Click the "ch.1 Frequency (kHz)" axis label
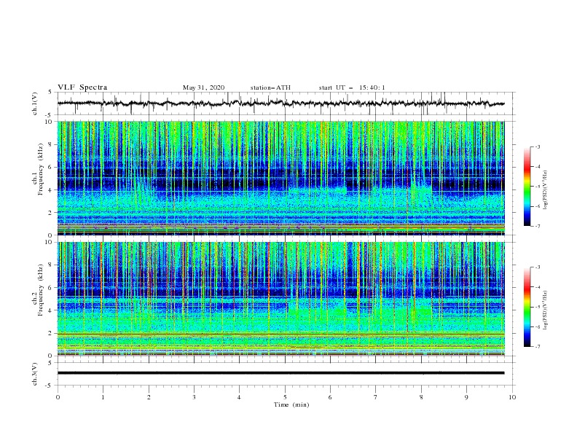577x446 pixels. coord(38,169)
